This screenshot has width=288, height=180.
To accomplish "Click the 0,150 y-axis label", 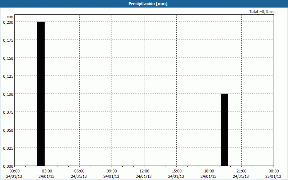I will click(x=8, y=58).
